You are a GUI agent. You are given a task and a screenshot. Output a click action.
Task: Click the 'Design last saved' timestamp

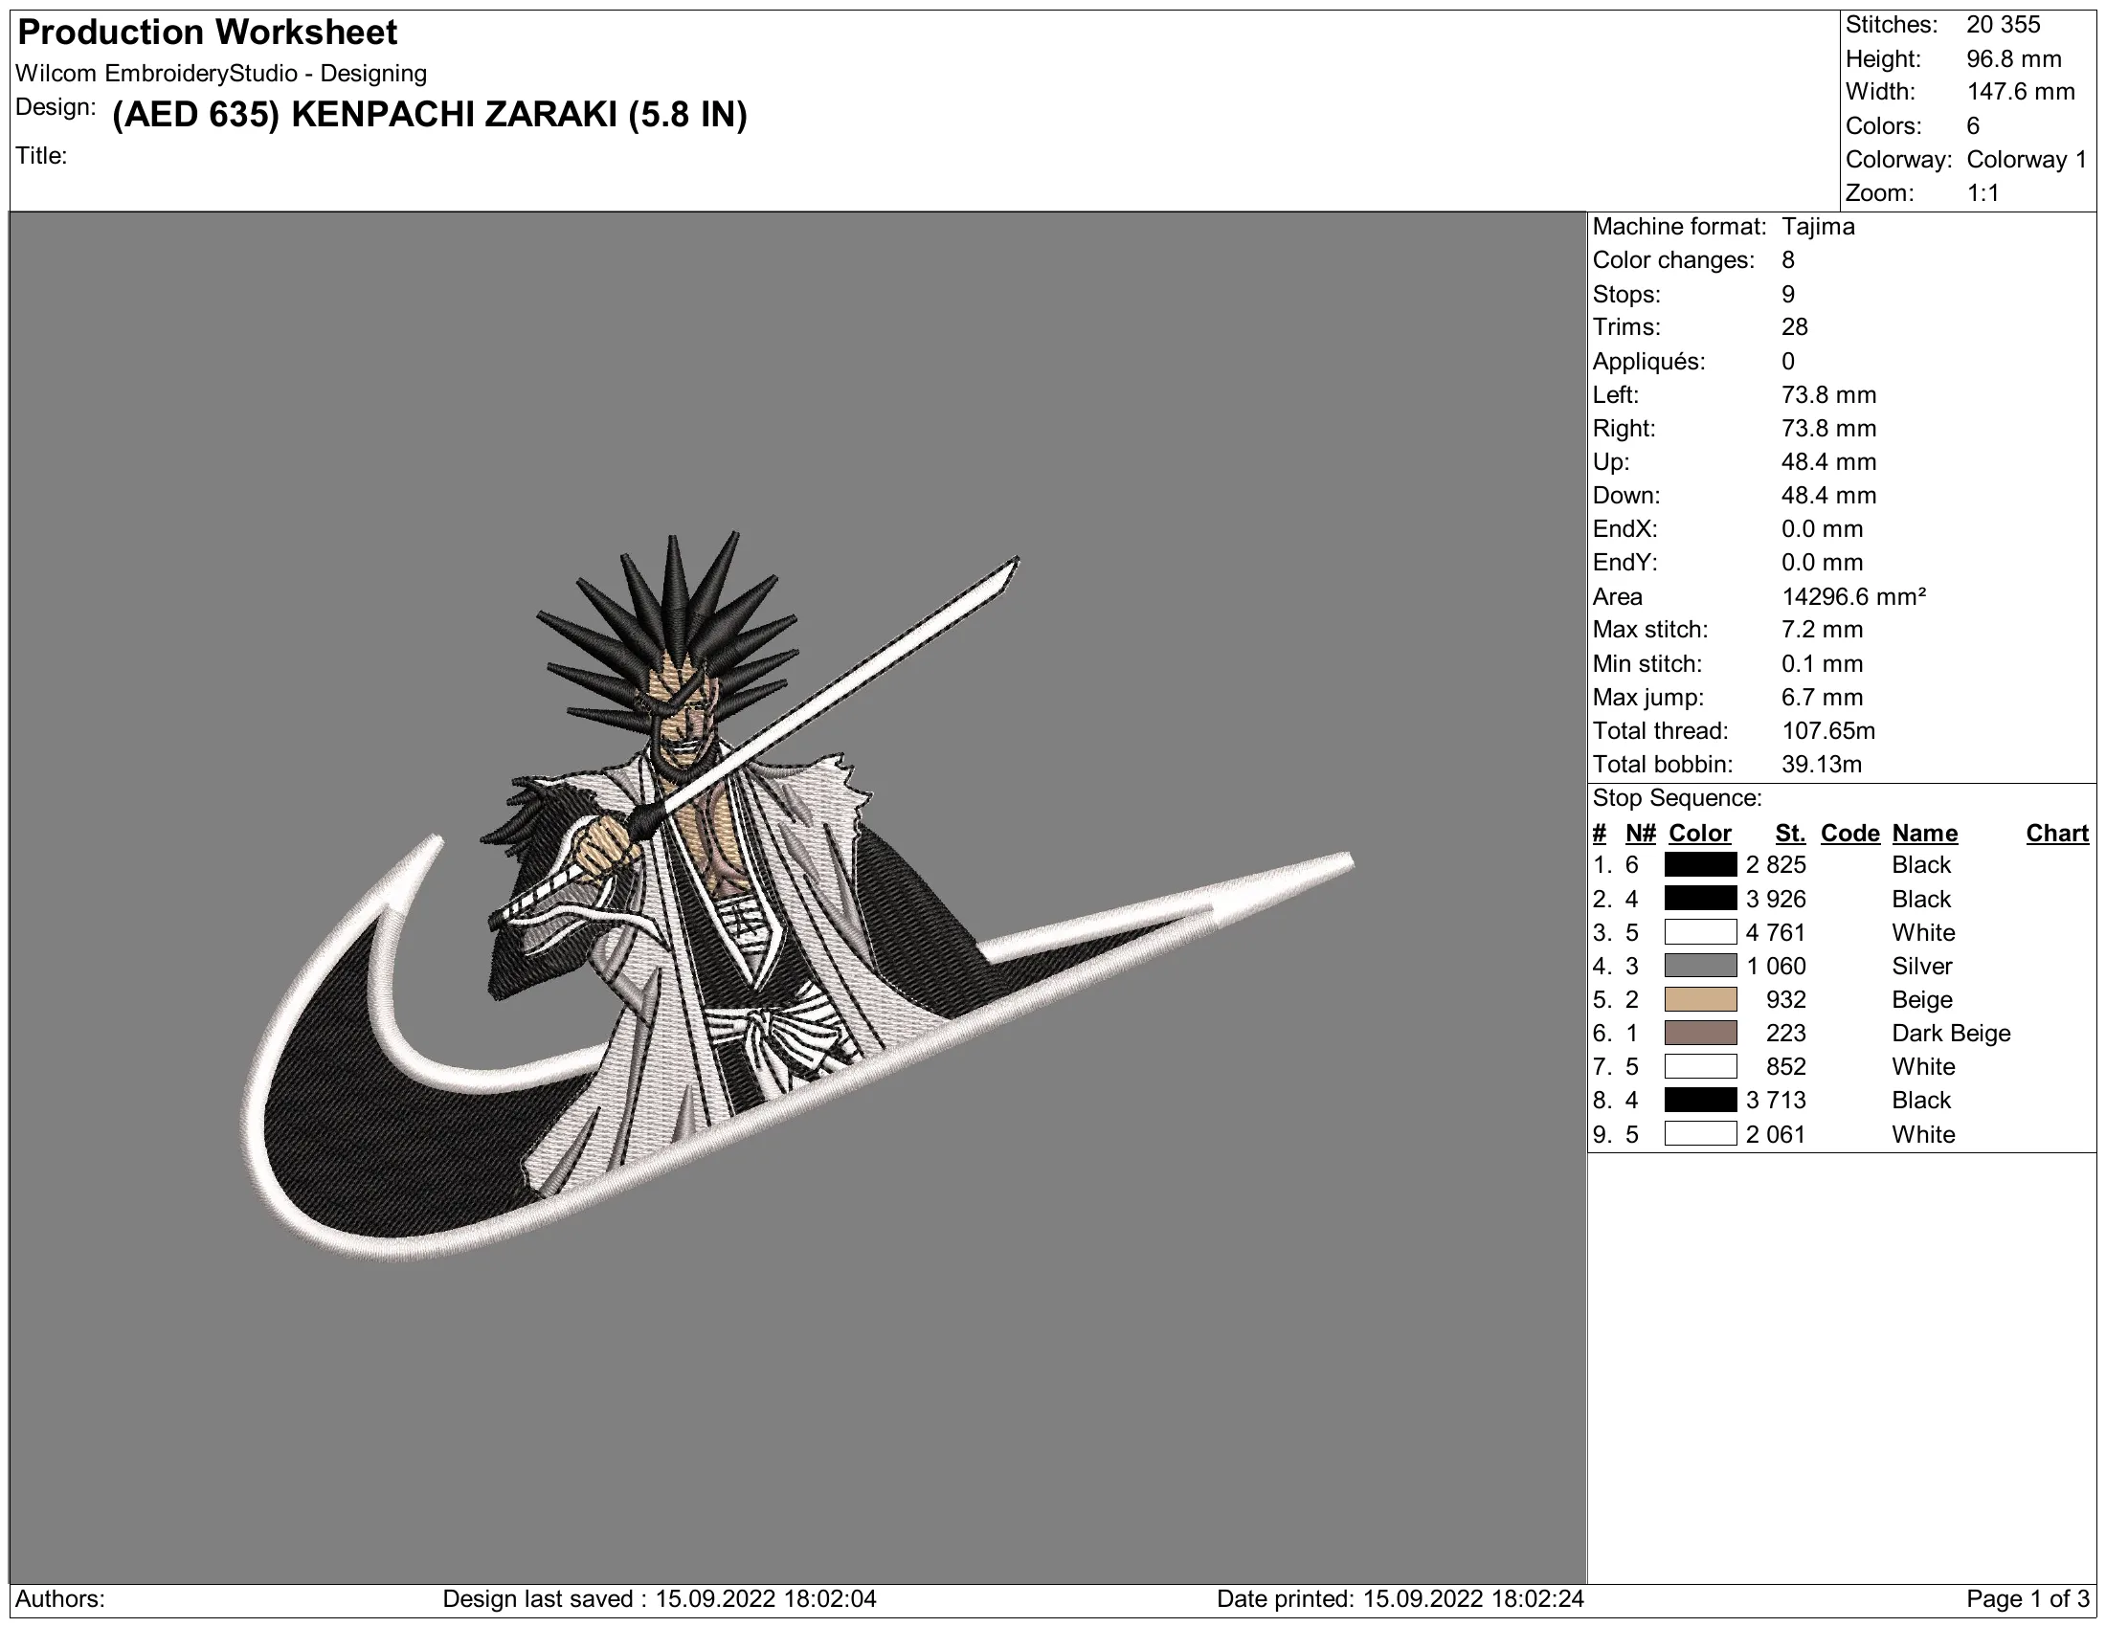point(660,1599)
